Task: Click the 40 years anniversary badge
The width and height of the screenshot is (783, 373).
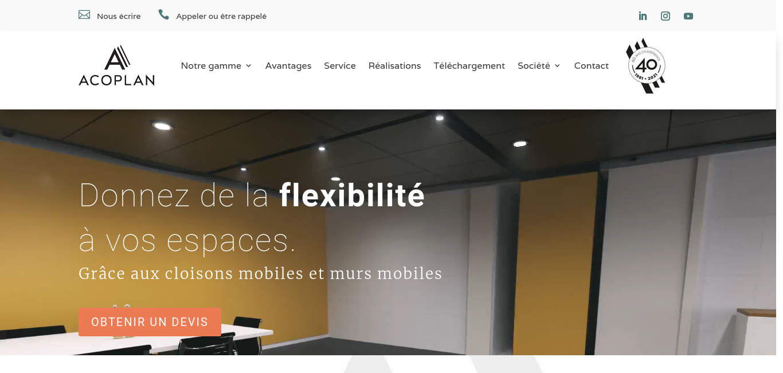Action: click(646, 66)
